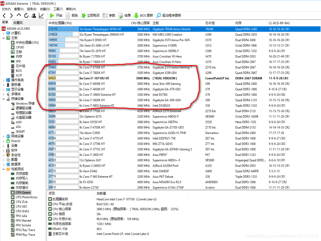This screenshot has height=241, width=321.
Task: Sort by 主板 column header
Action: click(x=178, y=23)
